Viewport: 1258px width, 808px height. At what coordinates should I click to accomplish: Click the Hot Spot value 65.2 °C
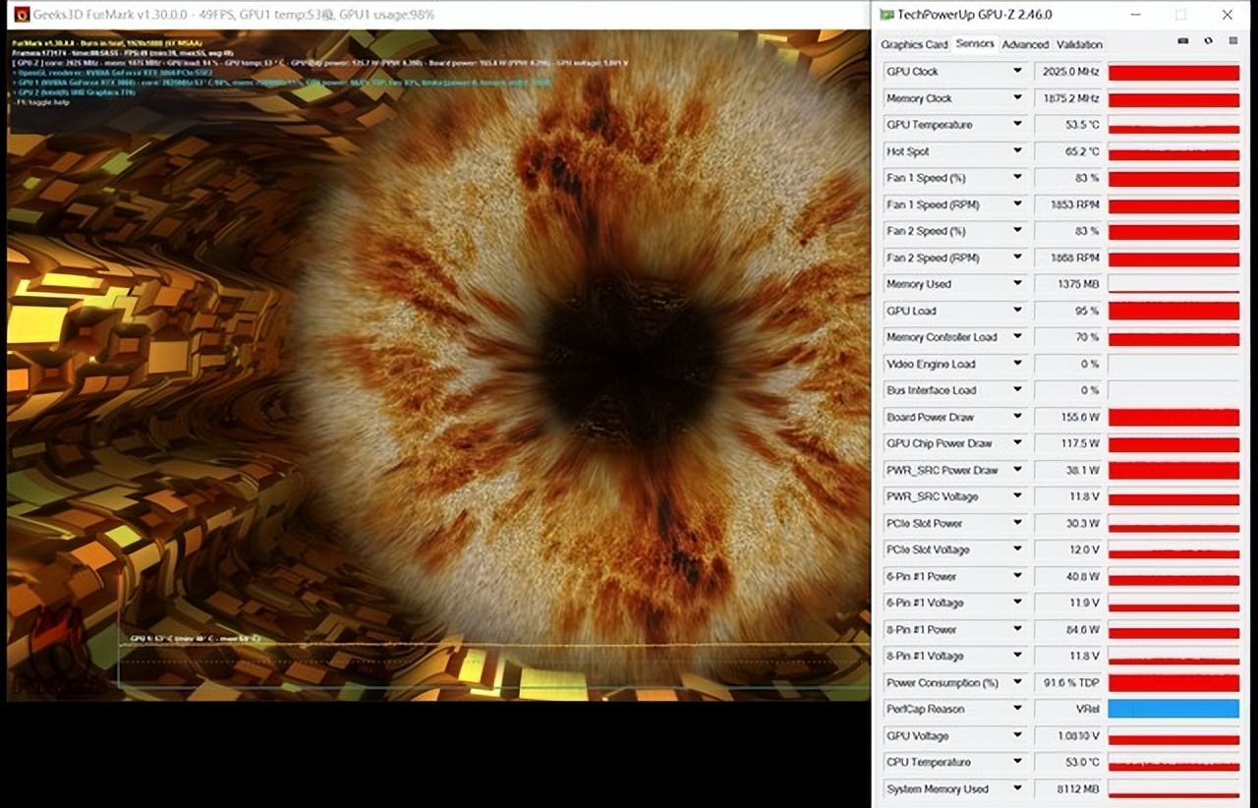tap(1068, 151)
